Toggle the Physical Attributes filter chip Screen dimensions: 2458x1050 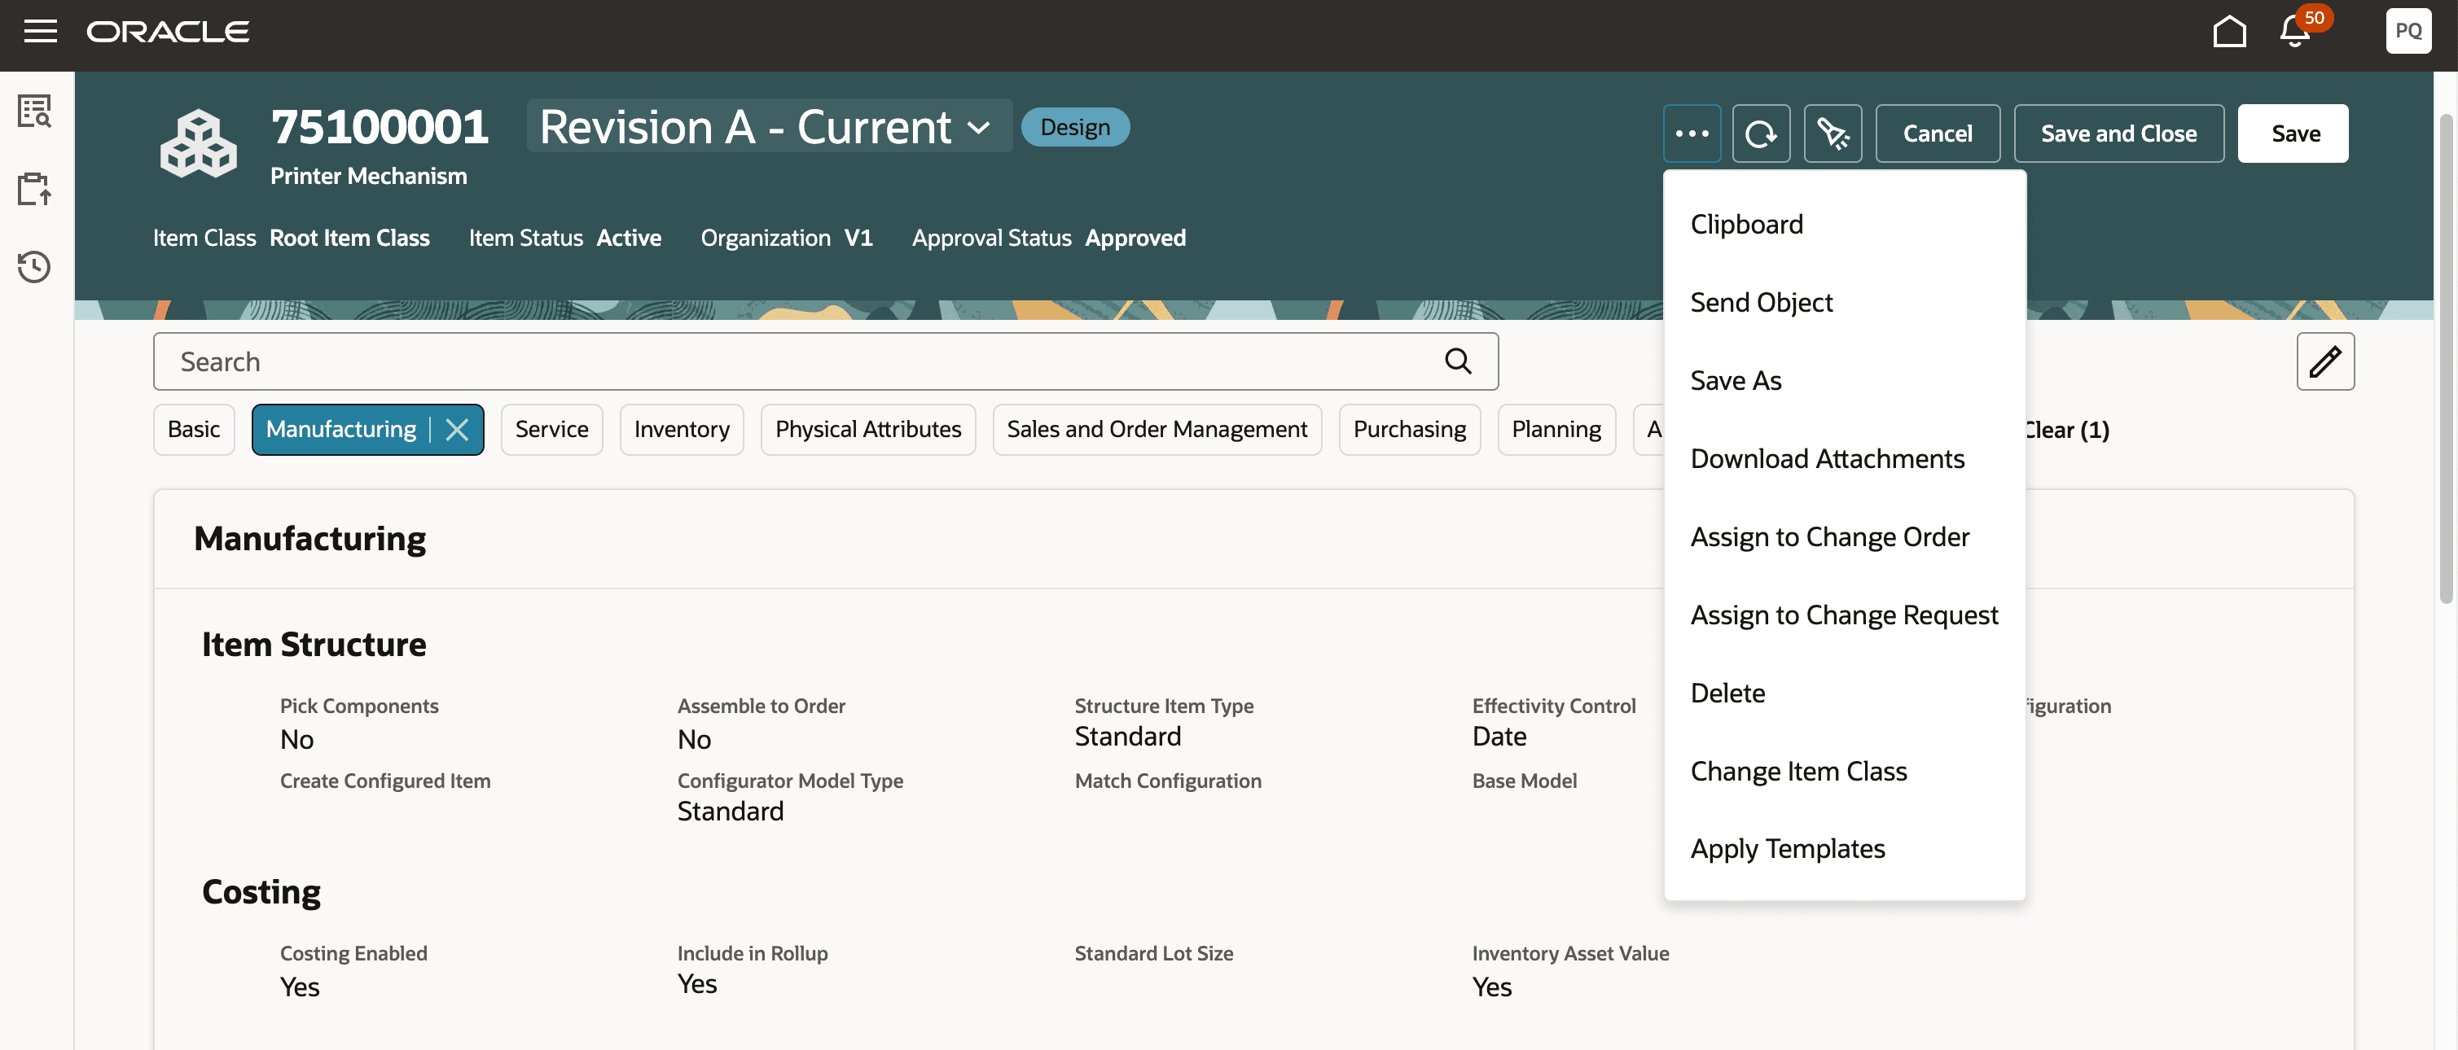point(867,430)
